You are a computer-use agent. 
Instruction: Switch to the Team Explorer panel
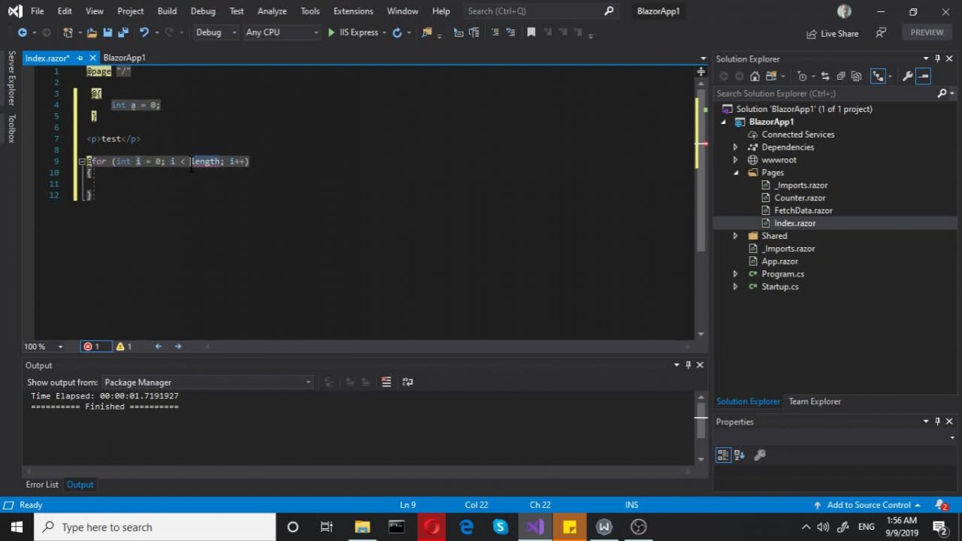(814, 400)
